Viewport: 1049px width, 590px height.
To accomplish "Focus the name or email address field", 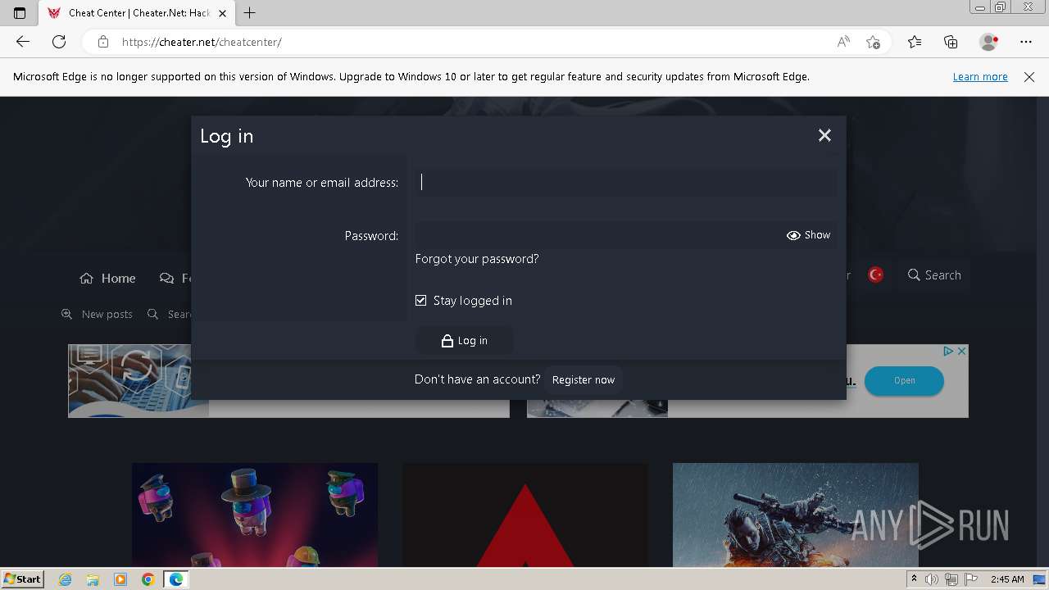I will click(626, 182).
